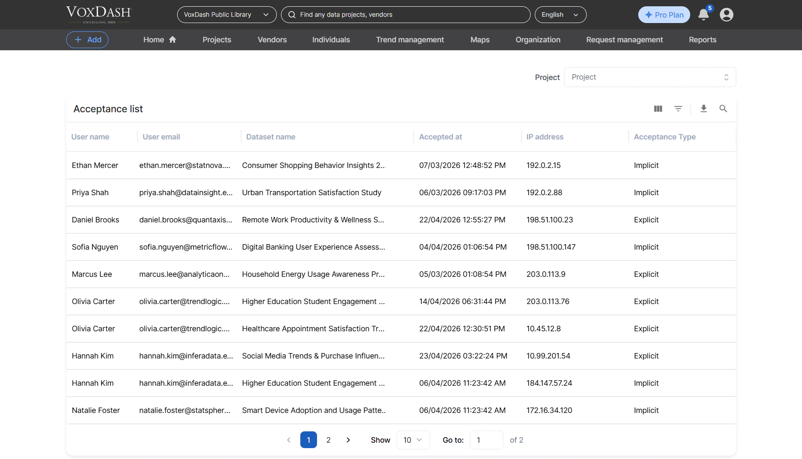The height and width of the screenshot is (459, 802).
Task: Go to previous page arrow
Action: [x=289, y=440]
